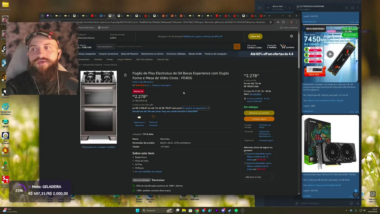Open the Adicionar à Lista dropdown arrow
The width and height of the screenshot is (380, 214).
pos(272,177)
